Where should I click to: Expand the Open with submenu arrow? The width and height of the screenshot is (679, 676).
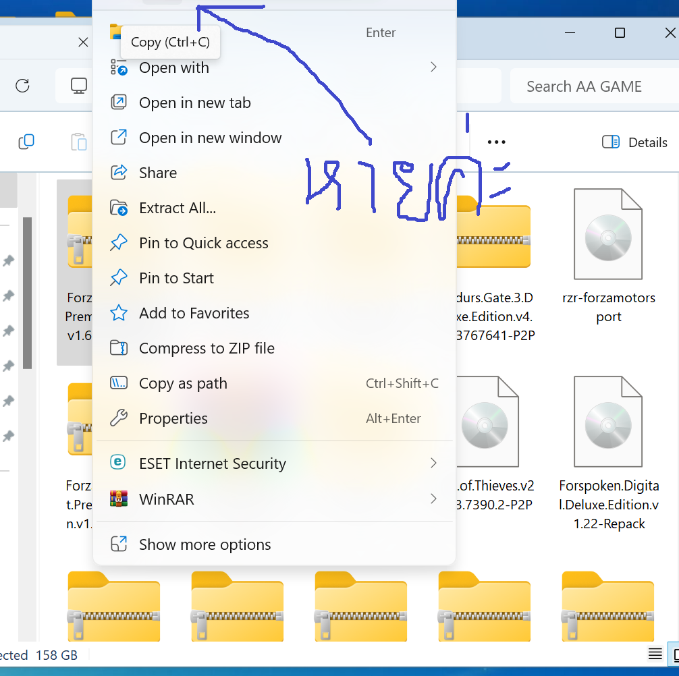point(433,67)
